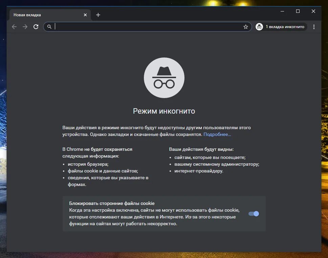
Task: Bookmark this tab with the star icon
Action: [246, 27]
